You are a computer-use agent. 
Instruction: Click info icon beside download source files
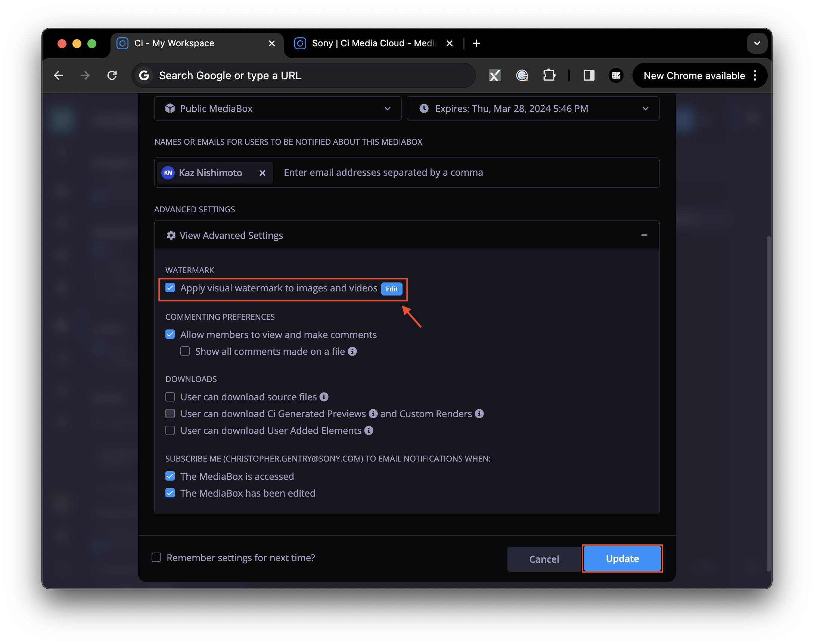(324, 397)
